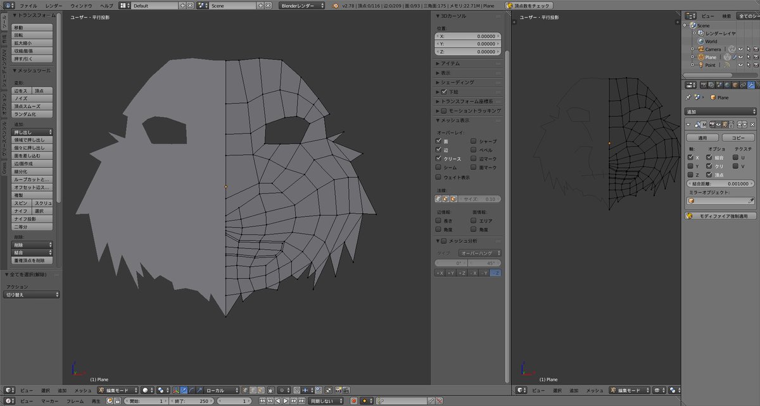Click the record auto-keyframe button

pos(354,401)
